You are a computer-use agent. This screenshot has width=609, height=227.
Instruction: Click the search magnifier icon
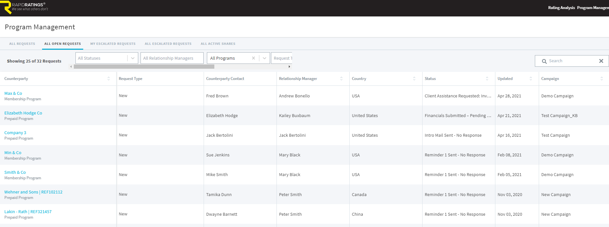[x=544, y=61]
